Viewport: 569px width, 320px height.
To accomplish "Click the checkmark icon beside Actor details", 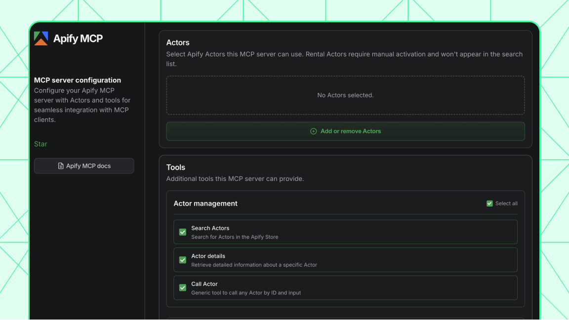I will [x=182, y=260].
